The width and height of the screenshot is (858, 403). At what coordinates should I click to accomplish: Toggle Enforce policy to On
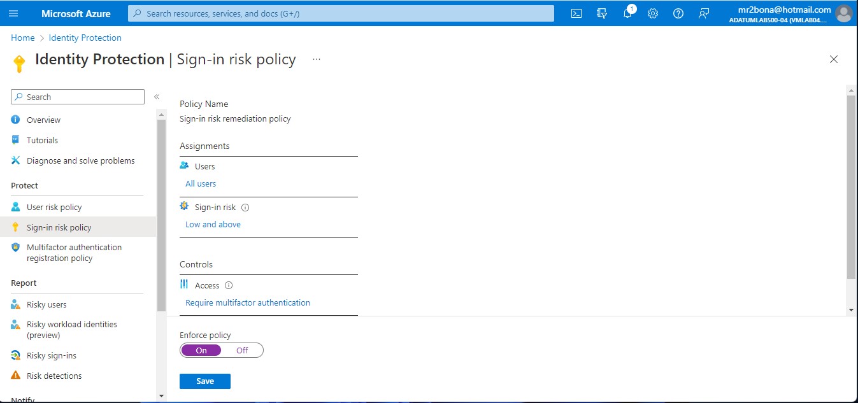coord(201,350)
